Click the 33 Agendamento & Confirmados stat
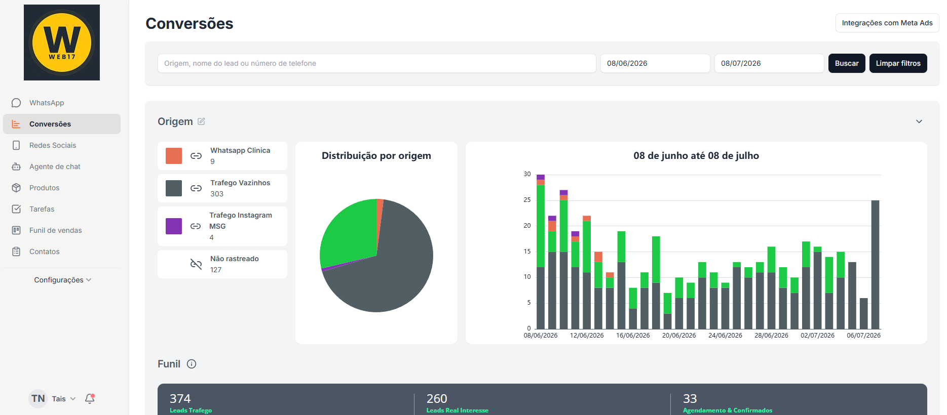The height and width of the screenshot is (415, 947). pos(728,403)
